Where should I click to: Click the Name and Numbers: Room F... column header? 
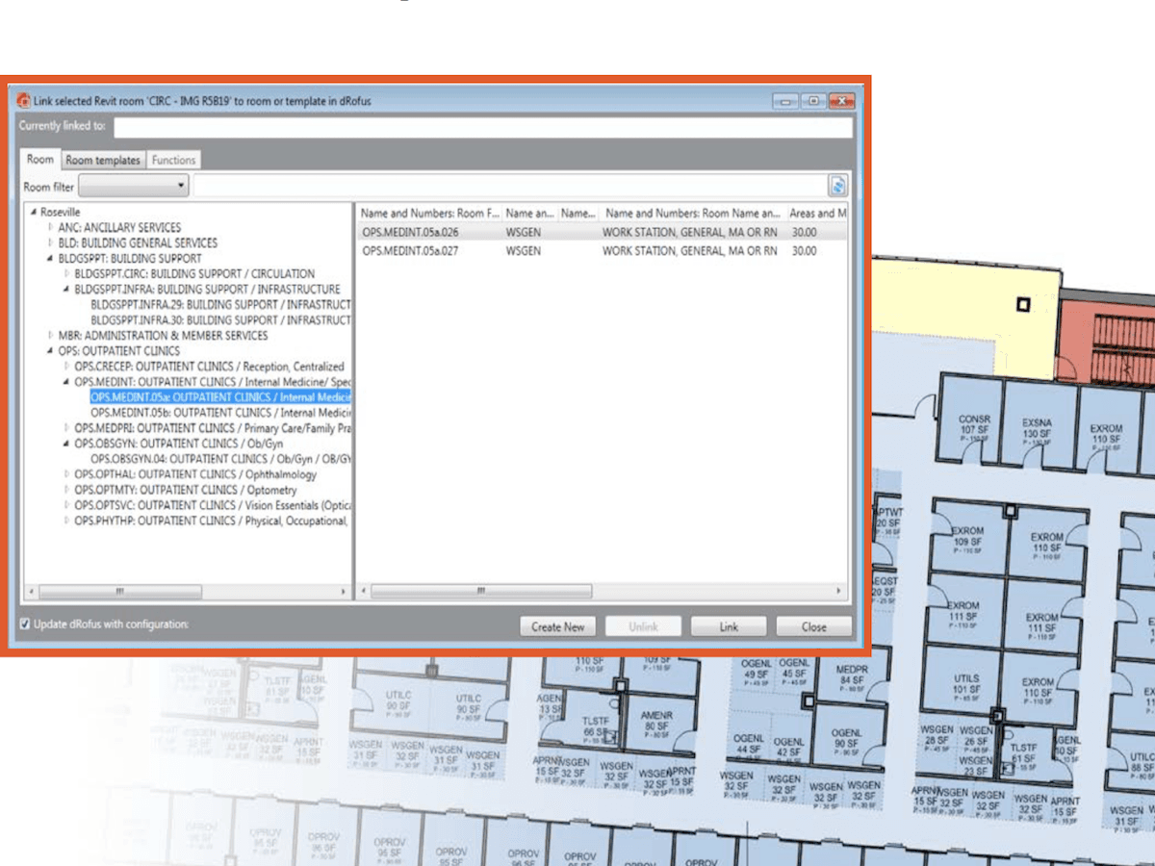(430, 213)
